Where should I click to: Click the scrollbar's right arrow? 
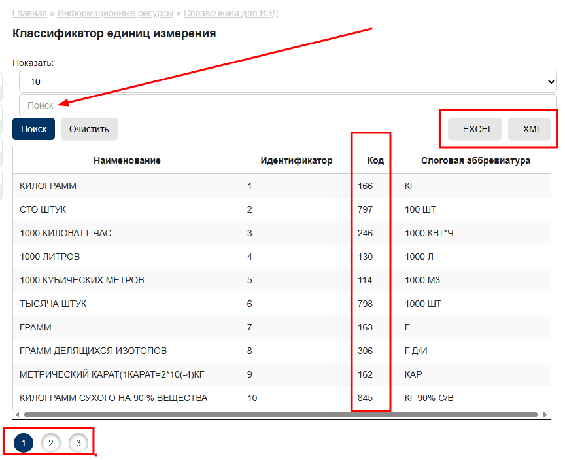coord(544,414)
